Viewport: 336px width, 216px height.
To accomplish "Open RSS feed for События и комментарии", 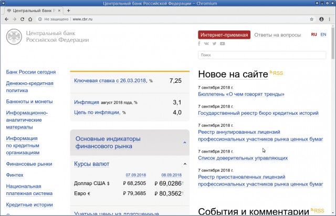I will [317, 211].
